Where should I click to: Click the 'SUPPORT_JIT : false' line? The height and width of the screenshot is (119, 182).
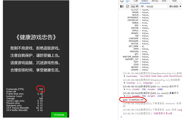click(137, 59)
